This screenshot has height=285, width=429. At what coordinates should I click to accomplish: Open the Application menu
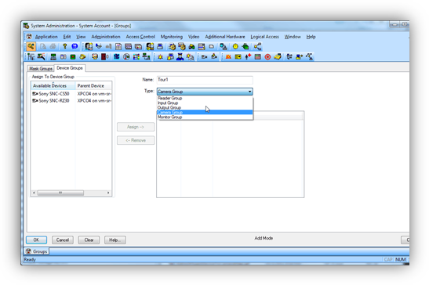[x=46, y=37]
